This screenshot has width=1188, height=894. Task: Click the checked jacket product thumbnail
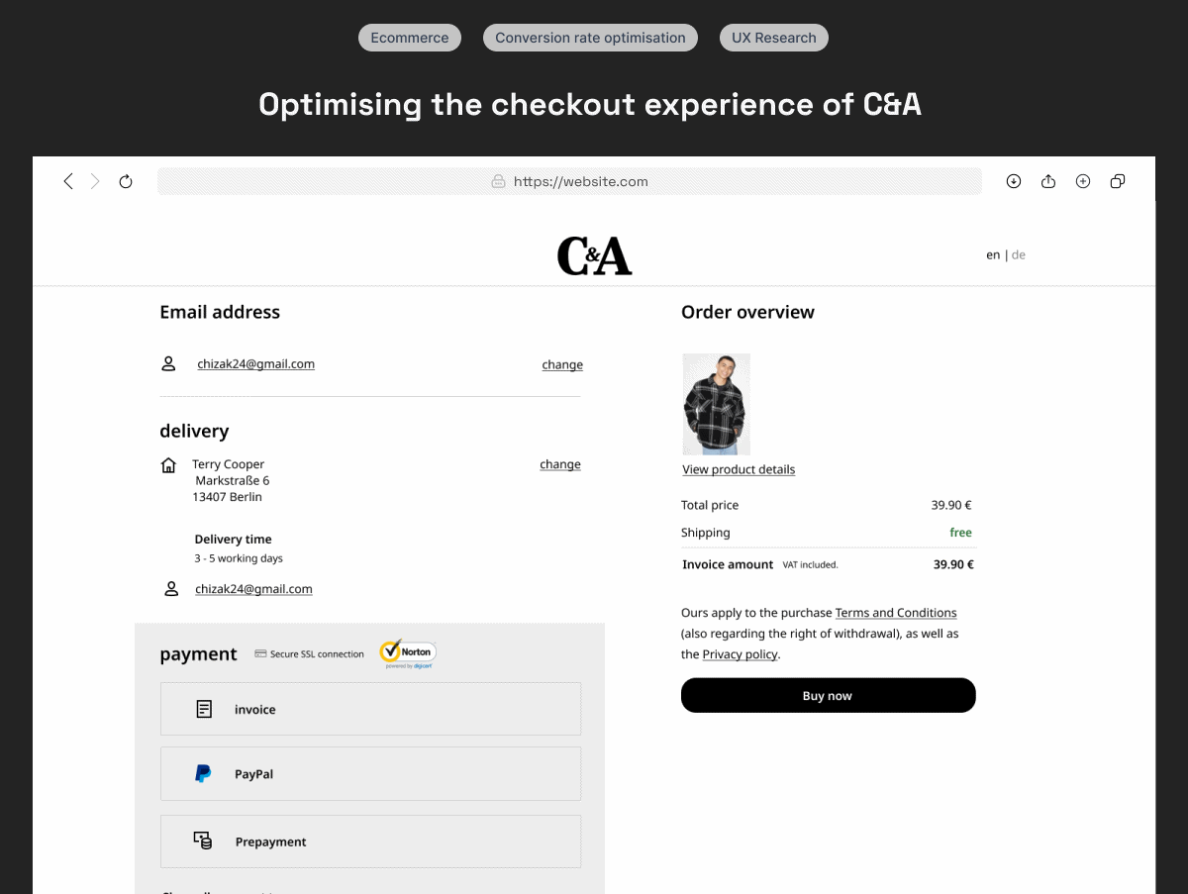[717, 404]
